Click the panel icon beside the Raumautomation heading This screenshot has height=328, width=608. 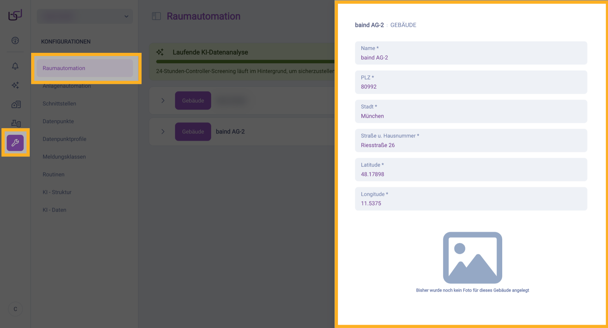156,16
